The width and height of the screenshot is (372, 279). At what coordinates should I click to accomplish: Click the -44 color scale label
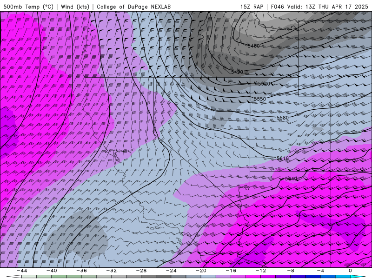22,271
